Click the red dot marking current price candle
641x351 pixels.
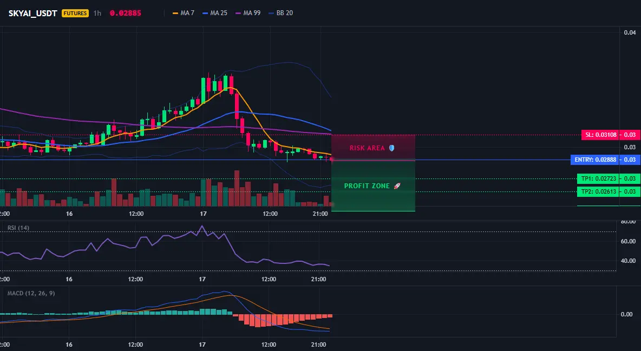[331, 160]
